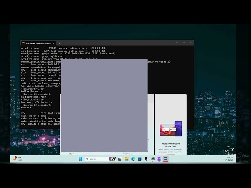Click 'Keep up with calls, messages' description text
This screenshot has width=251, height=188.
click(x=171, y=152)
